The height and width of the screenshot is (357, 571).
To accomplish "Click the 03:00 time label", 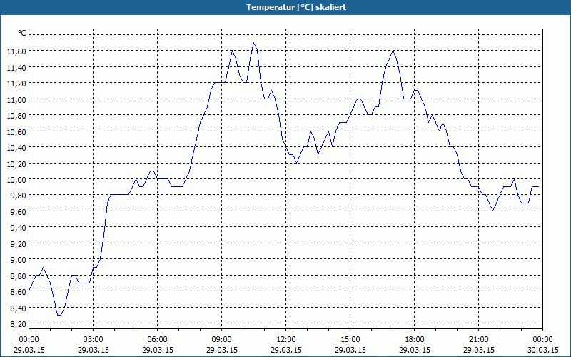I will 94,340.
